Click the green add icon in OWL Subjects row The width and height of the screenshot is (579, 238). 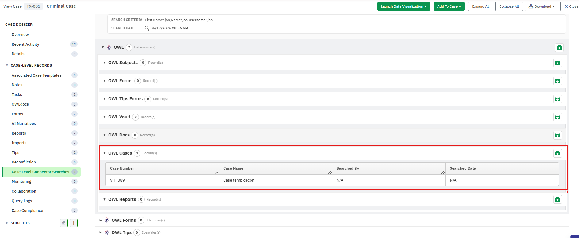(x=558, y=63)
